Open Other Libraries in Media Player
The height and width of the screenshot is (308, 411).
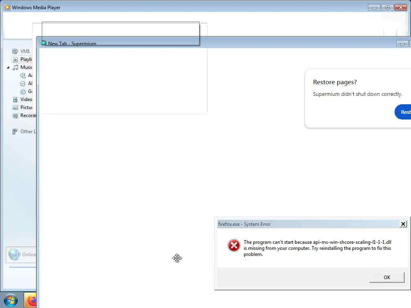[24, 132]
